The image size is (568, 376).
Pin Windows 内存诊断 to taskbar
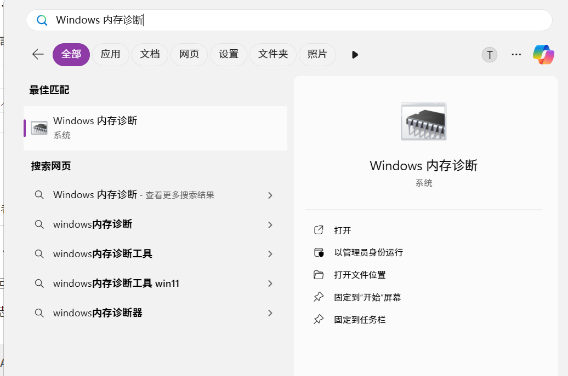point(359,319)
